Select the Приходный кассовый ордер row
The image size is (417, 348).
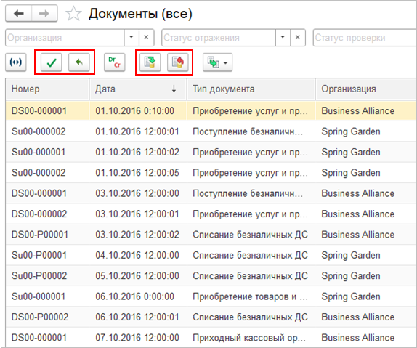click(x=211, y=338)
